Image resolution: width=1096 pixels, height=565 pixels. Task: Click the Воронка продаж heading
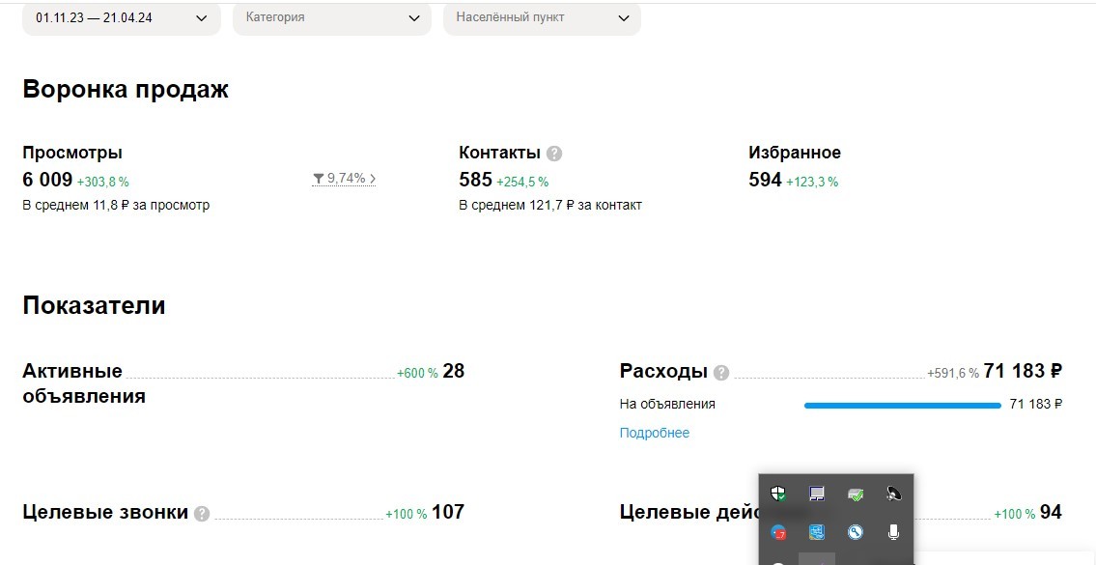pos(126,90)
